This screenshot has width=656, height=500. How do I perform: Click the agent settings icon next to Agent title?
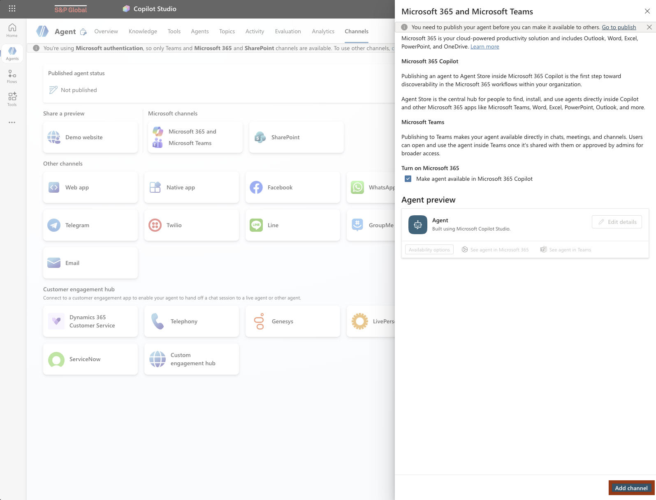pos(83,32)
